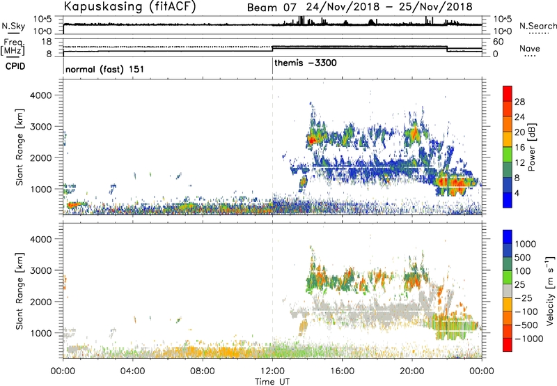Click the red bottom segment of Velocity colorbar

pyautogui.click(x=508, y=345)
